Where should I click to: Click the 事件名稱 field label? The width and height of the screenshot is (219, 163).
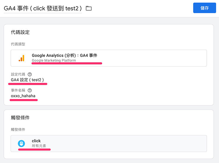click(18, 90)
